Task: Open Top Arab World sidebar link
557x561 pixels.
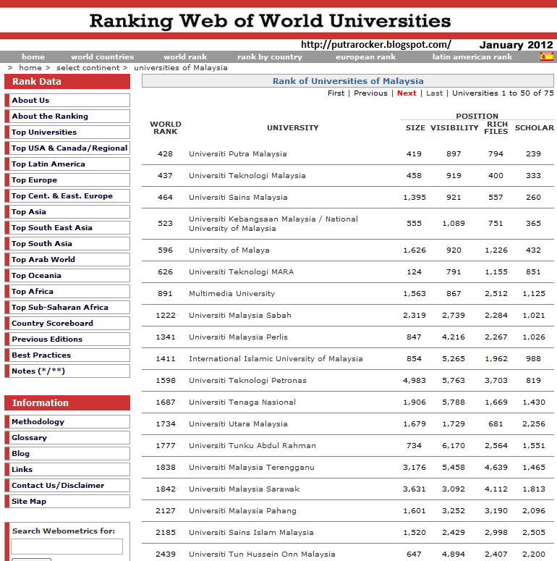Action: [67, 259]
